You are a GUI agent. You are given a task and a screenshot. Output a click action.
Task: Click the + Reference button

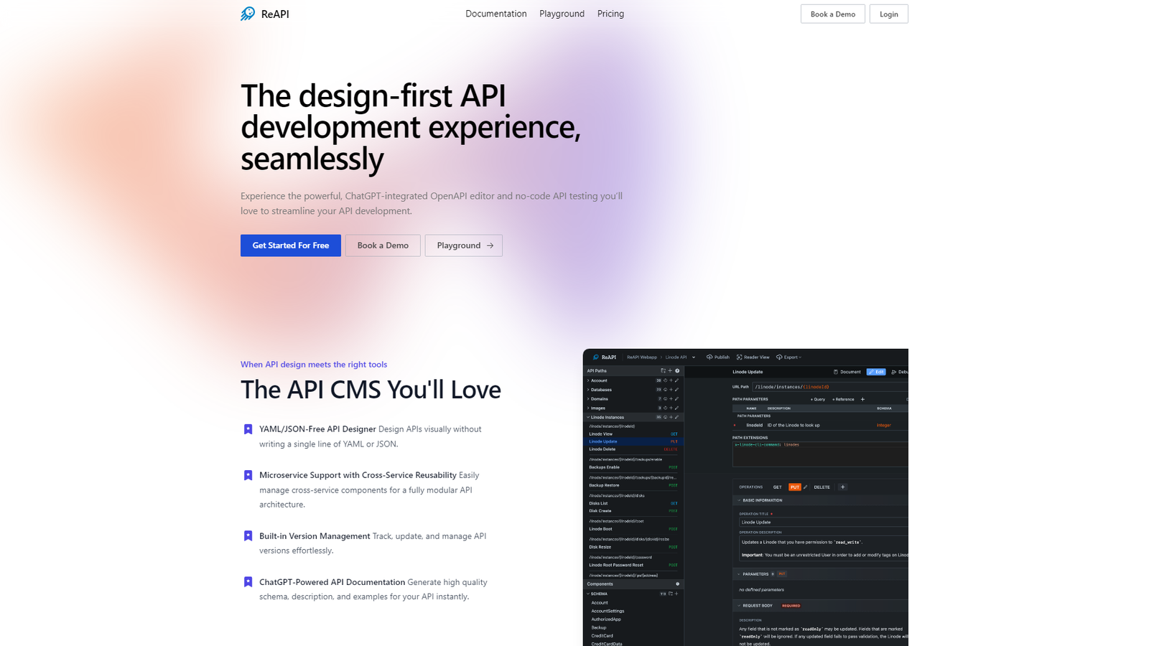[843, 399]
